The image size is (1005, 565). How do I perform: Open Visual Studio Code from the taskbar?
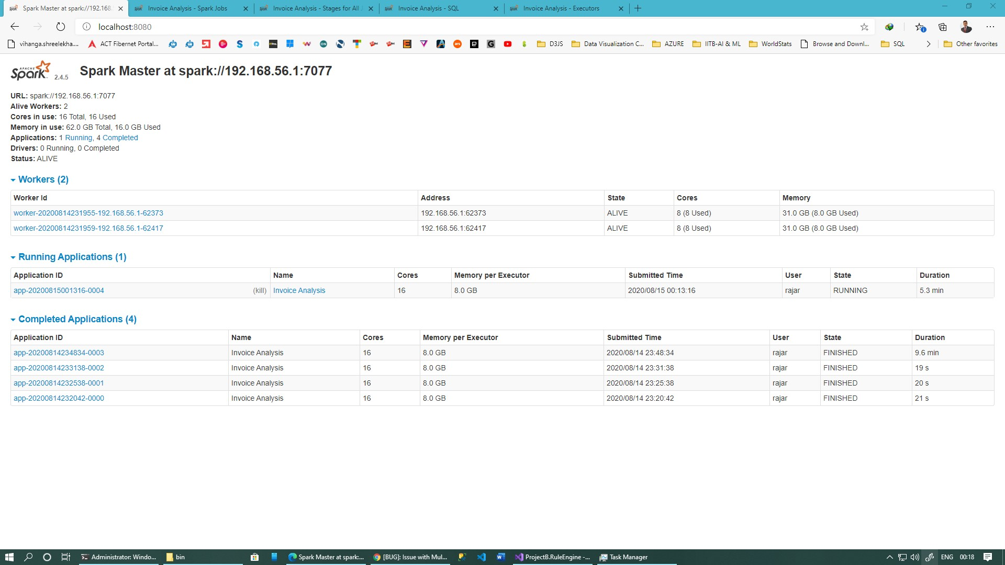482,557
